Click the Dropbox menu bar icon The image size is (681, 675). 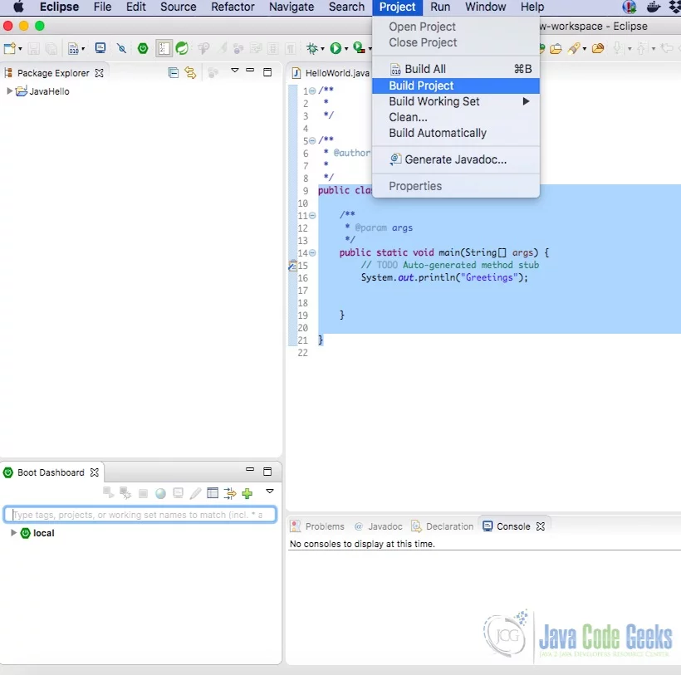[x=674, y=7]
